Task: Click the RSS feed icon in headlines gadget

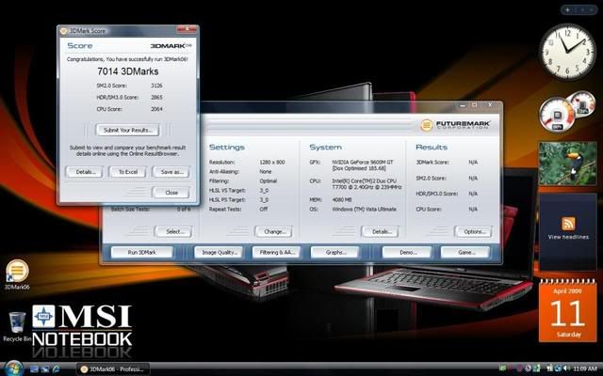Action: (x=568, y=224)
